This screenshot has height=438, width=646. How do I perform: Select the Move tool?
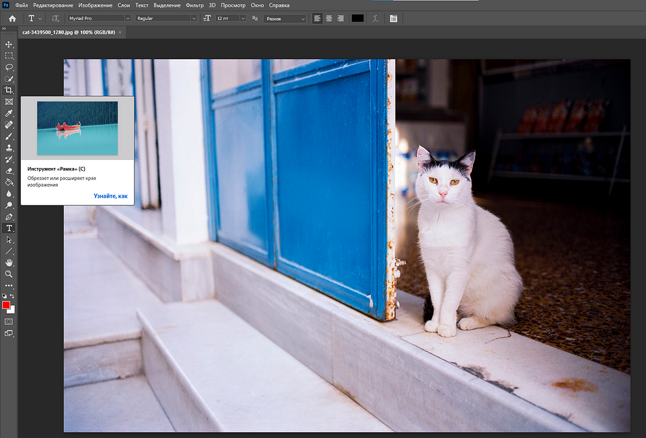click(x=9, y=44)
